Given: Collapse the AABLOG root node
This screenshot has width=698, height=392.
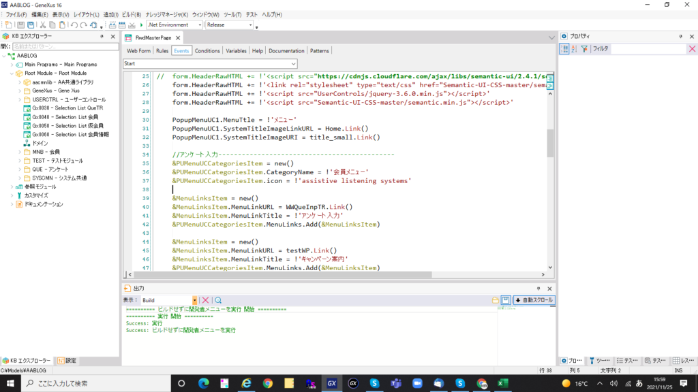Looking at the screenshot, I should pyautogui.click(x=5, y=56).
